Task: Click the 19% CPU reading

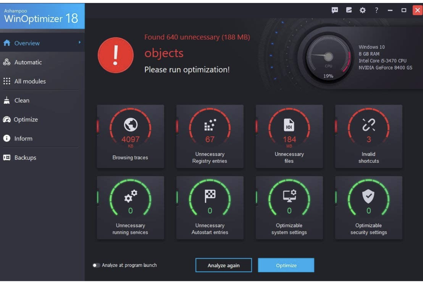Action: tap(328, 76)
